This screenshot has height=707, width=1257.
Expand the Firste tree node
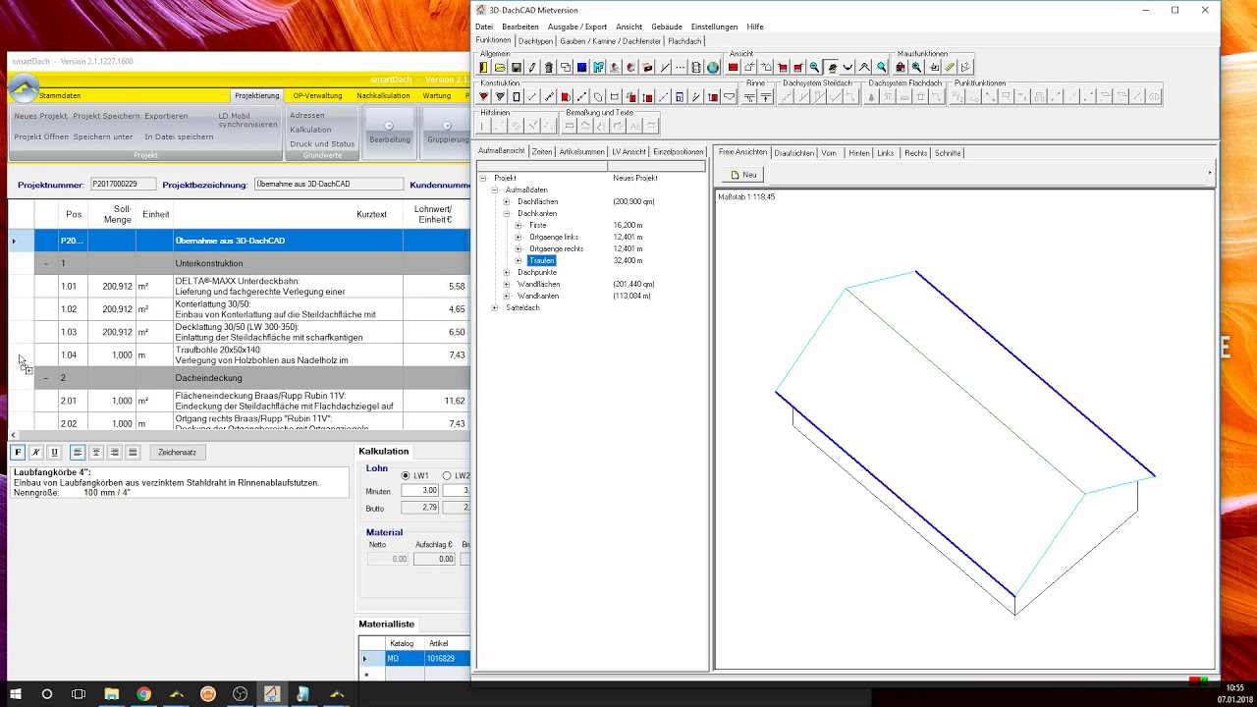click(519, 225)
